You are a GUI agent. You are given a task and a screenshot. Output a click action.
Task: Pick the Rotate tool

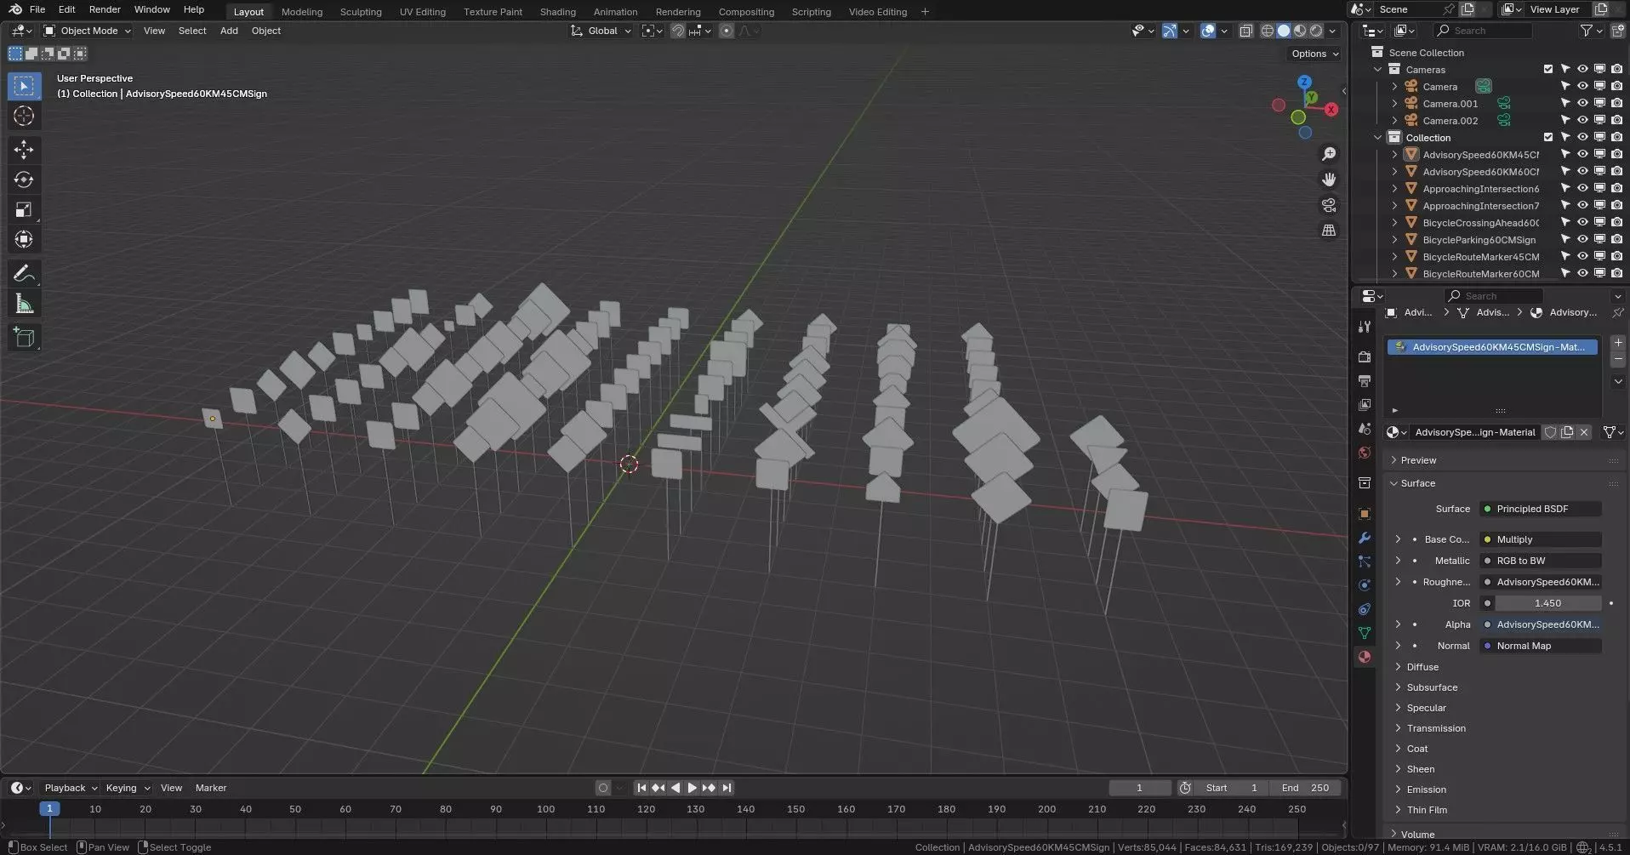(x=24, y=180)
